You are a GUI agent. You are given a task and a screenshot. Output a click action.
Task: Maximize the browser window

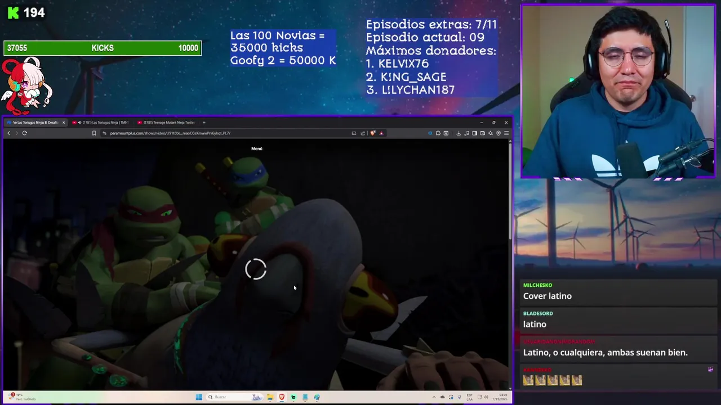click(x=493, y=122)
